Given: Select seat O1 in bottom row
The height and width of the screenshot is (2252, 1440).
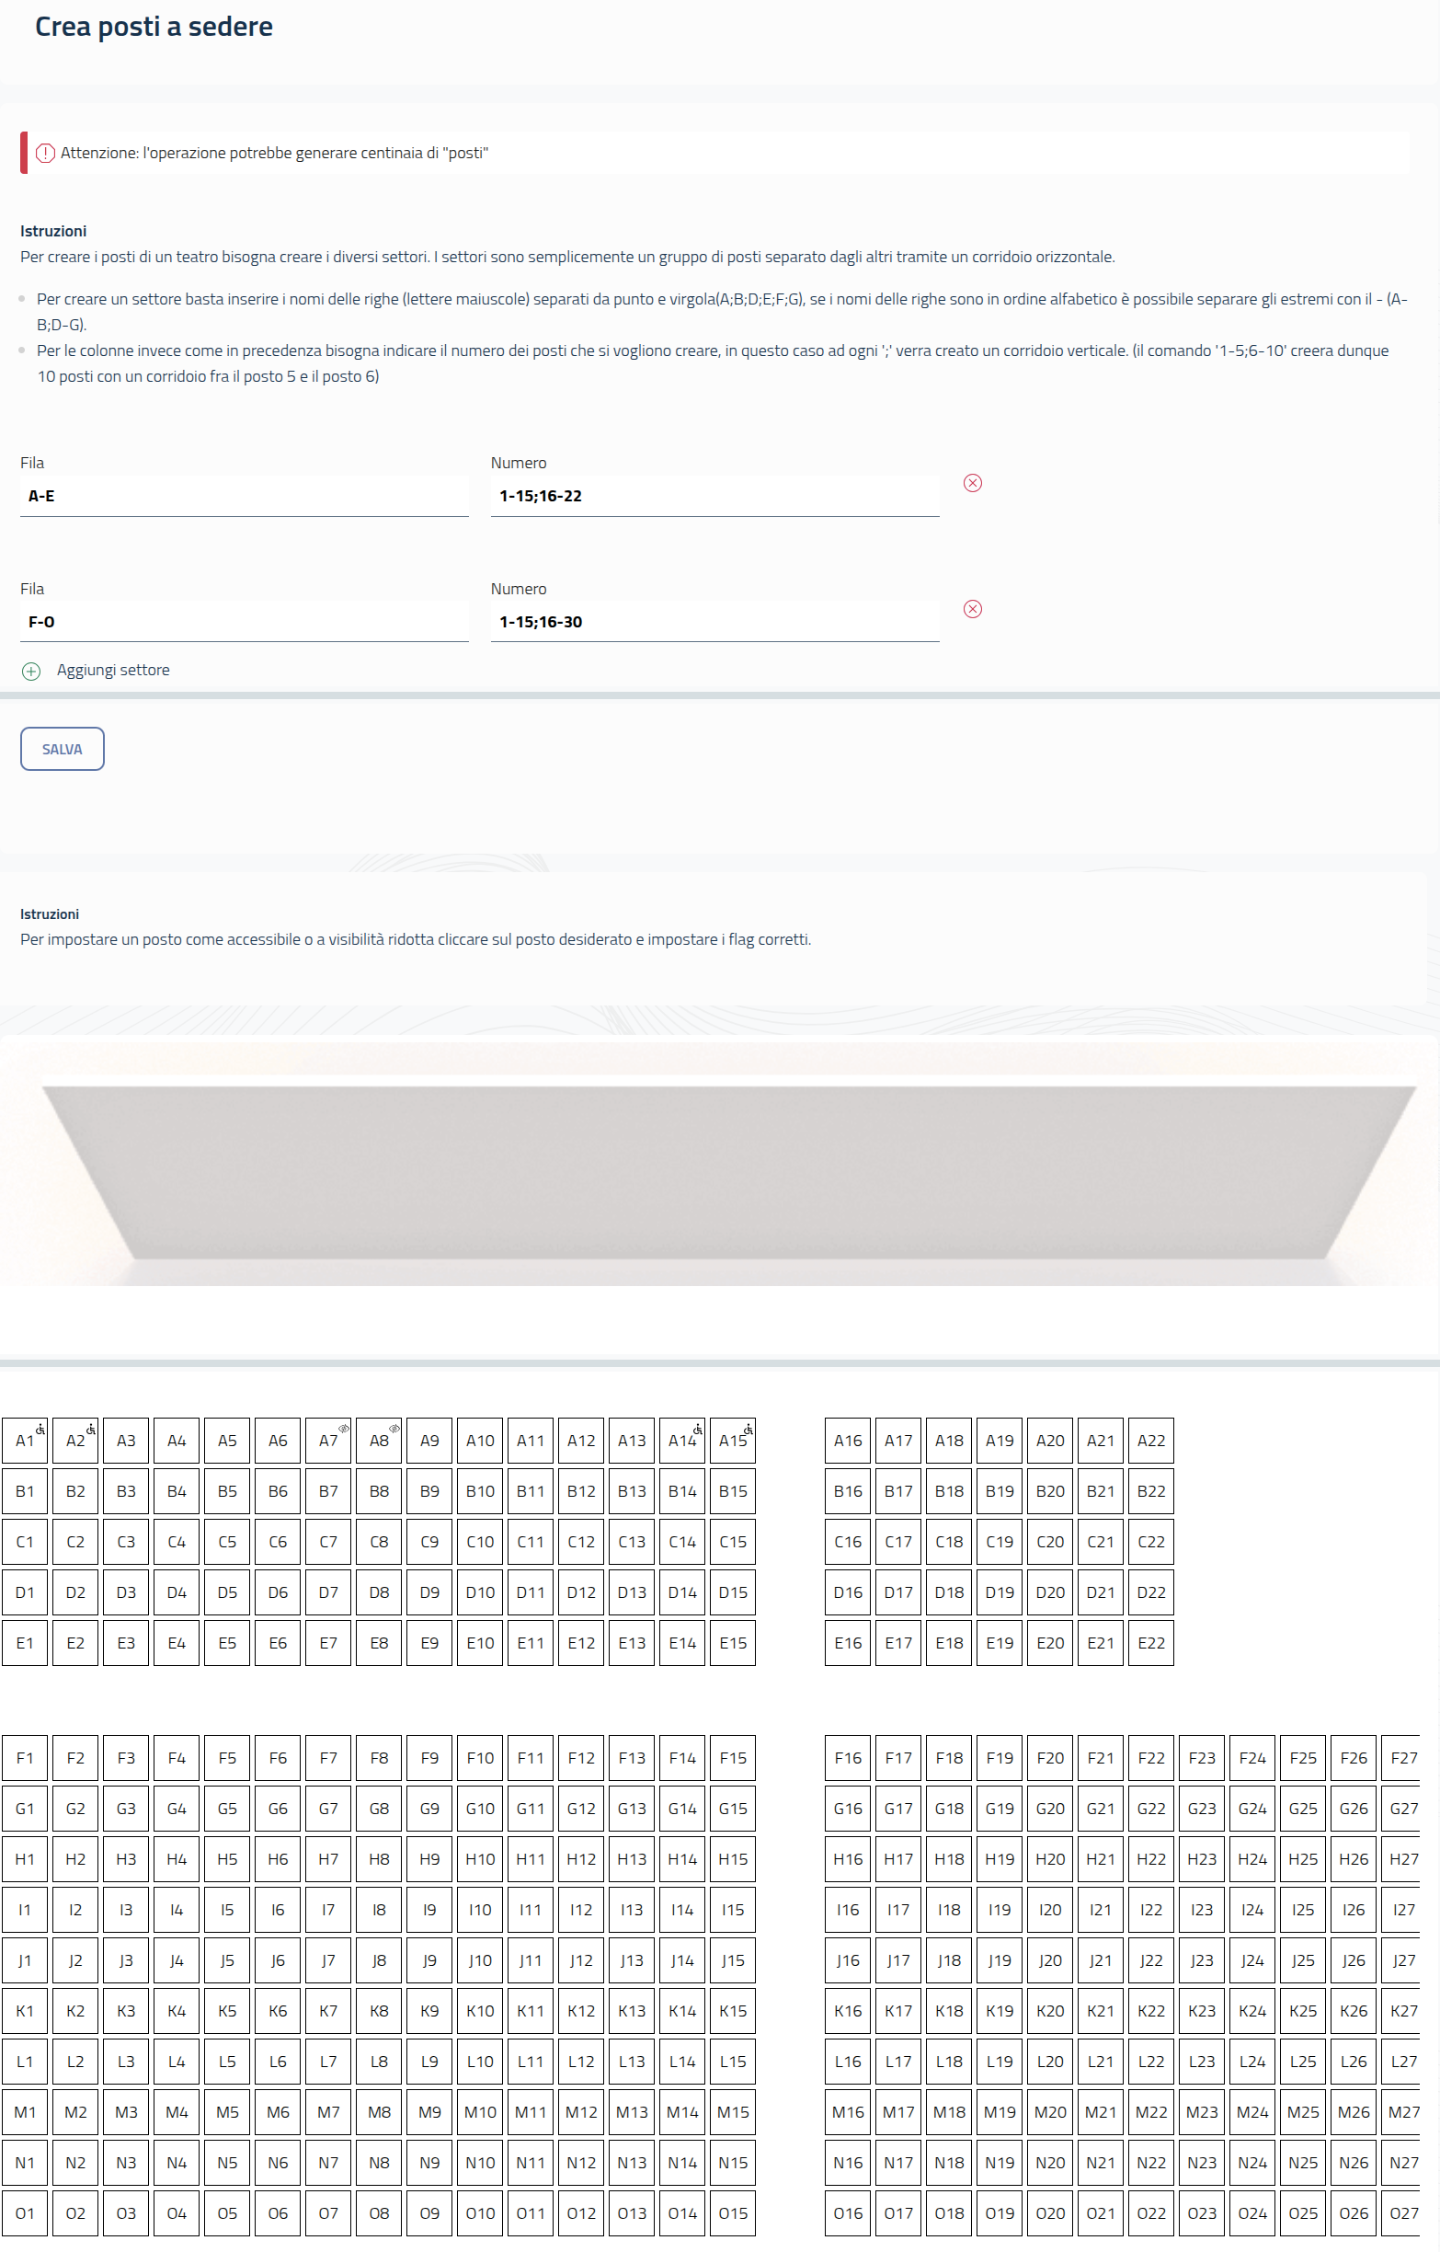Looking at the screenshot, I should tap(25, 2213).
